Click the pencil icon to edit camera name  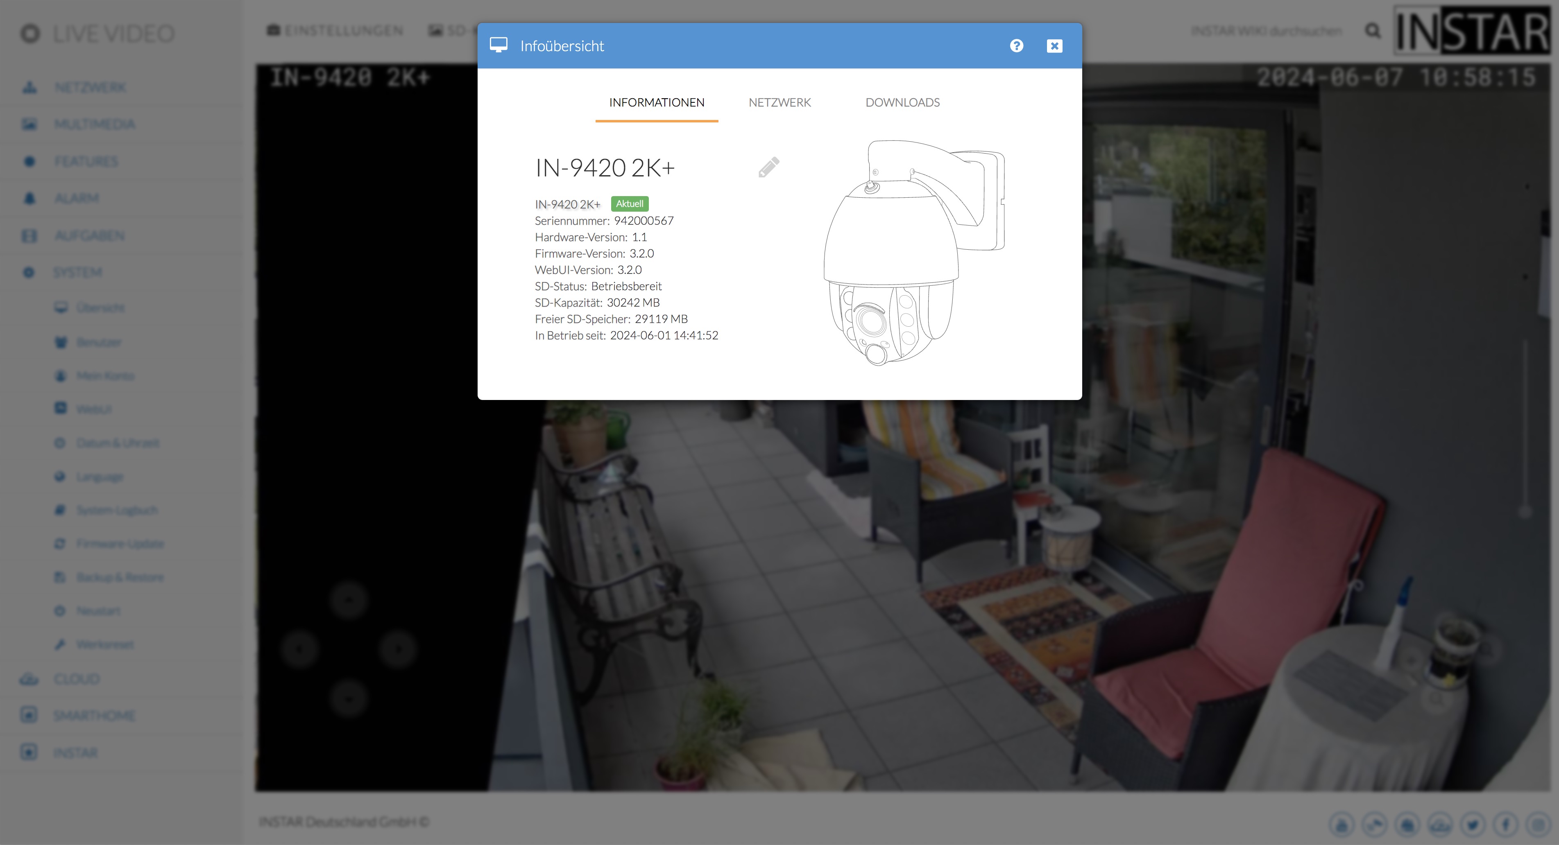768,167
